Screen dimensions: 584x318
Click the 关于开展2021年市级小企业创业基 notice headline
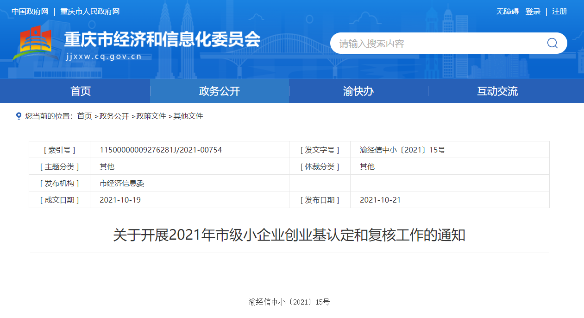(289, 235)
